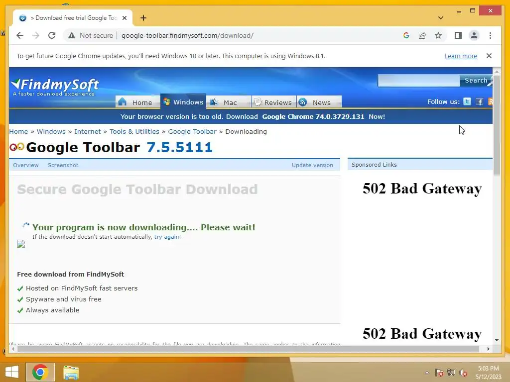This screenshot has width=510, height=382.
Task: Expand the tab search chevron
Action: (x=440, y=18)
